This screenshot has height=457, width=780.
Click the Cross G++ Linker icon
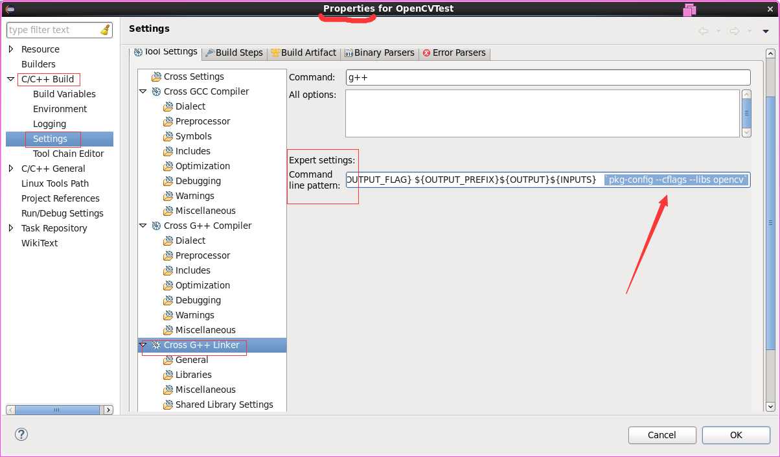[156, 345]
